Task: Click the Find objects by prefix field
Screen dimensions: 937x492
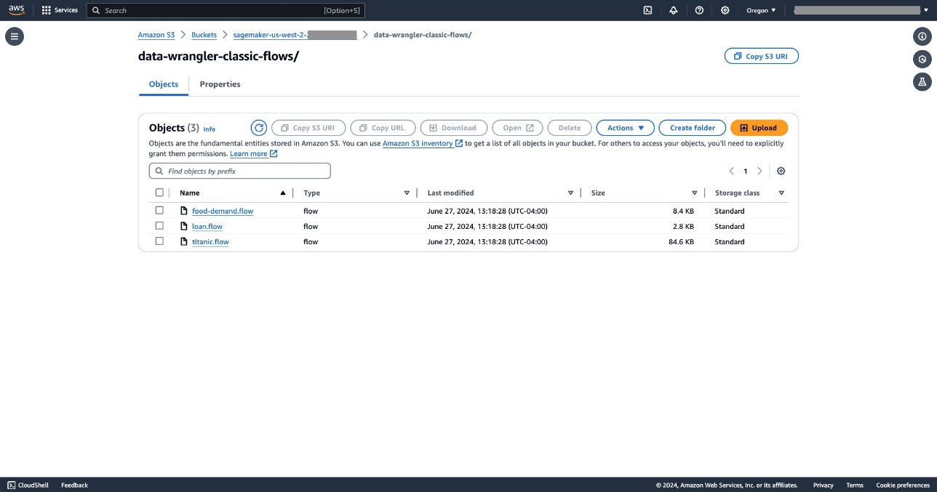Action: tap(240, 171)
